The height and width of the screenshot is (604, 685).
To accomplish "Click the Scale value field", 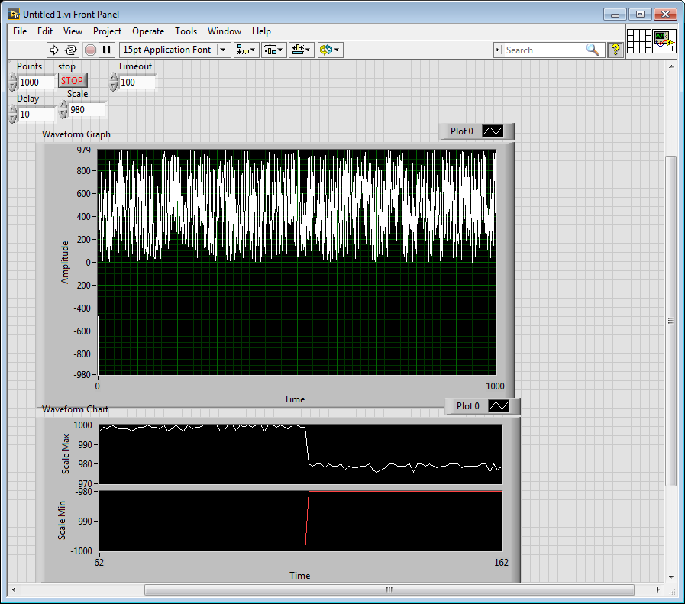I will (x=87, y=110).
